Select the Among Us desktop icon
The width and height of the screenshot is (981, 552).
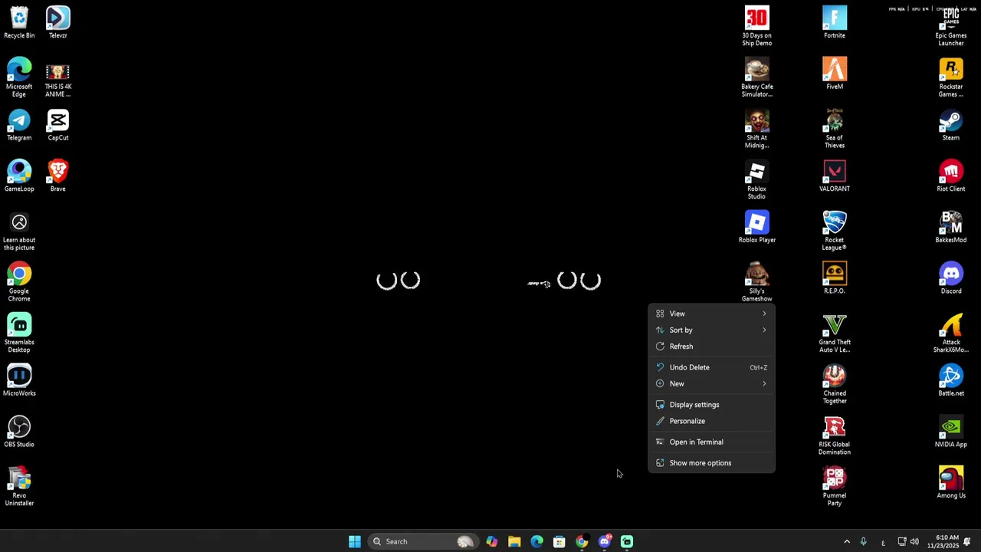pyautogui.click(x=951, y=483)
